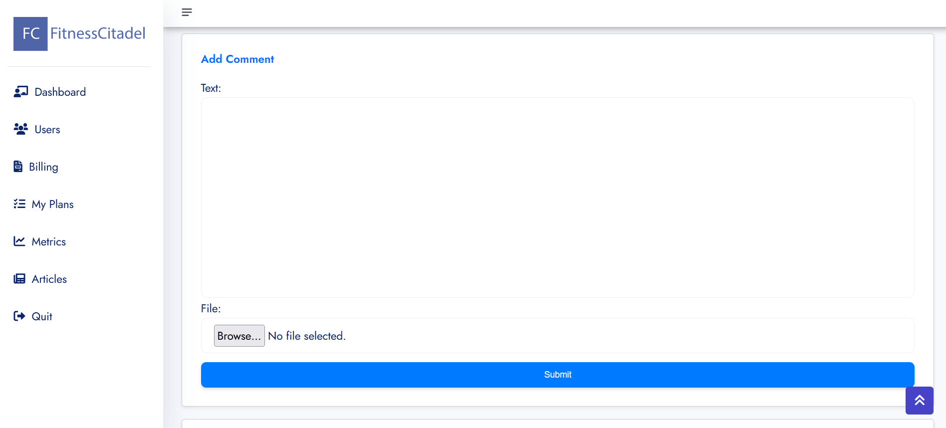The width and height of the screenshot is (946, 428).
Task: Click the FitnessCitadel brand name
Action: point(98,33)
